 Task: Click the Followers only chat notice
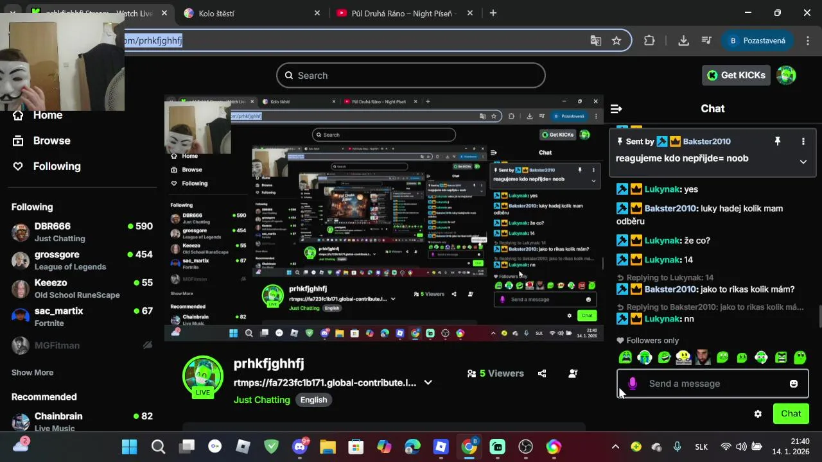(x=647, y=341)
